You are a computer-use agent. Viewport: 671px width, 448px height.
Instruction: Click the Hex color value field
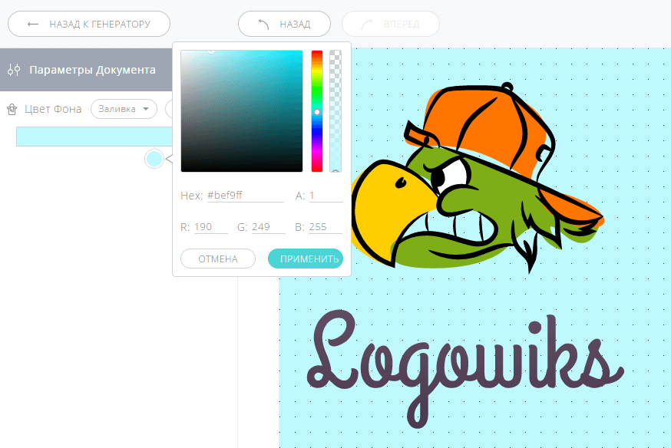click(245, 196)
